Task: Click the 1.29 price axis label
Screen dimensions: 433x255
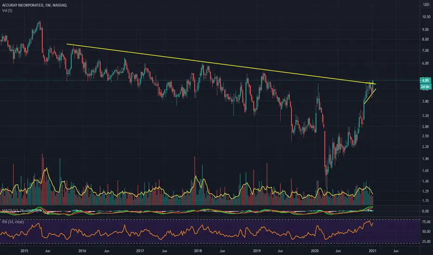Action: click(426, 191)
